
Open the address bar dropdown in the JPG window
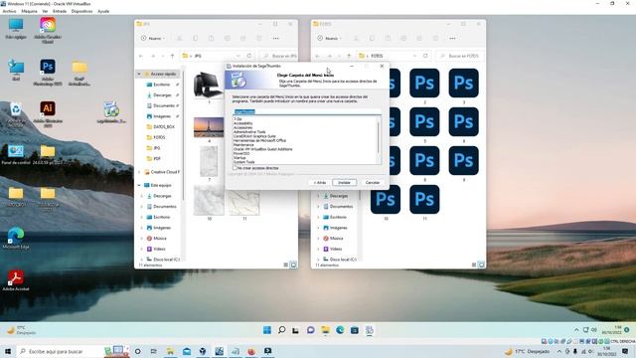(x=238, y=56)
